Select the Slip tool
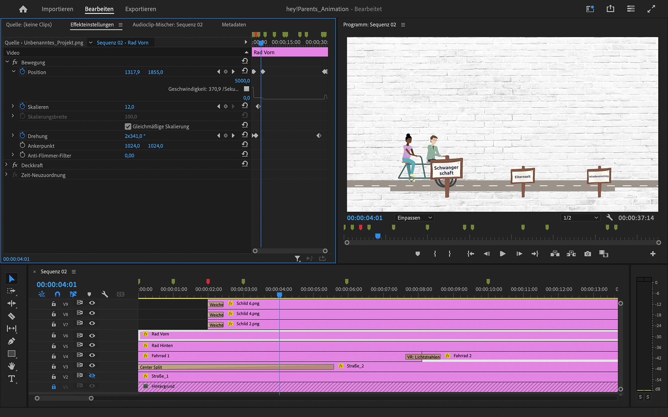 (x=11, y=328)
